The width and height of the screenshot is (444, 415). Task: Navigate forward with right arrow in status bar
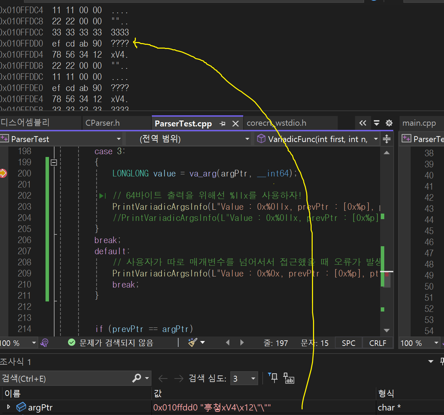pos(242,343)
